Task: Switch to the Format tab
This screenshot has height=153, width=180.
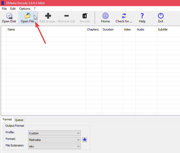Action: (x=7, y=119)
